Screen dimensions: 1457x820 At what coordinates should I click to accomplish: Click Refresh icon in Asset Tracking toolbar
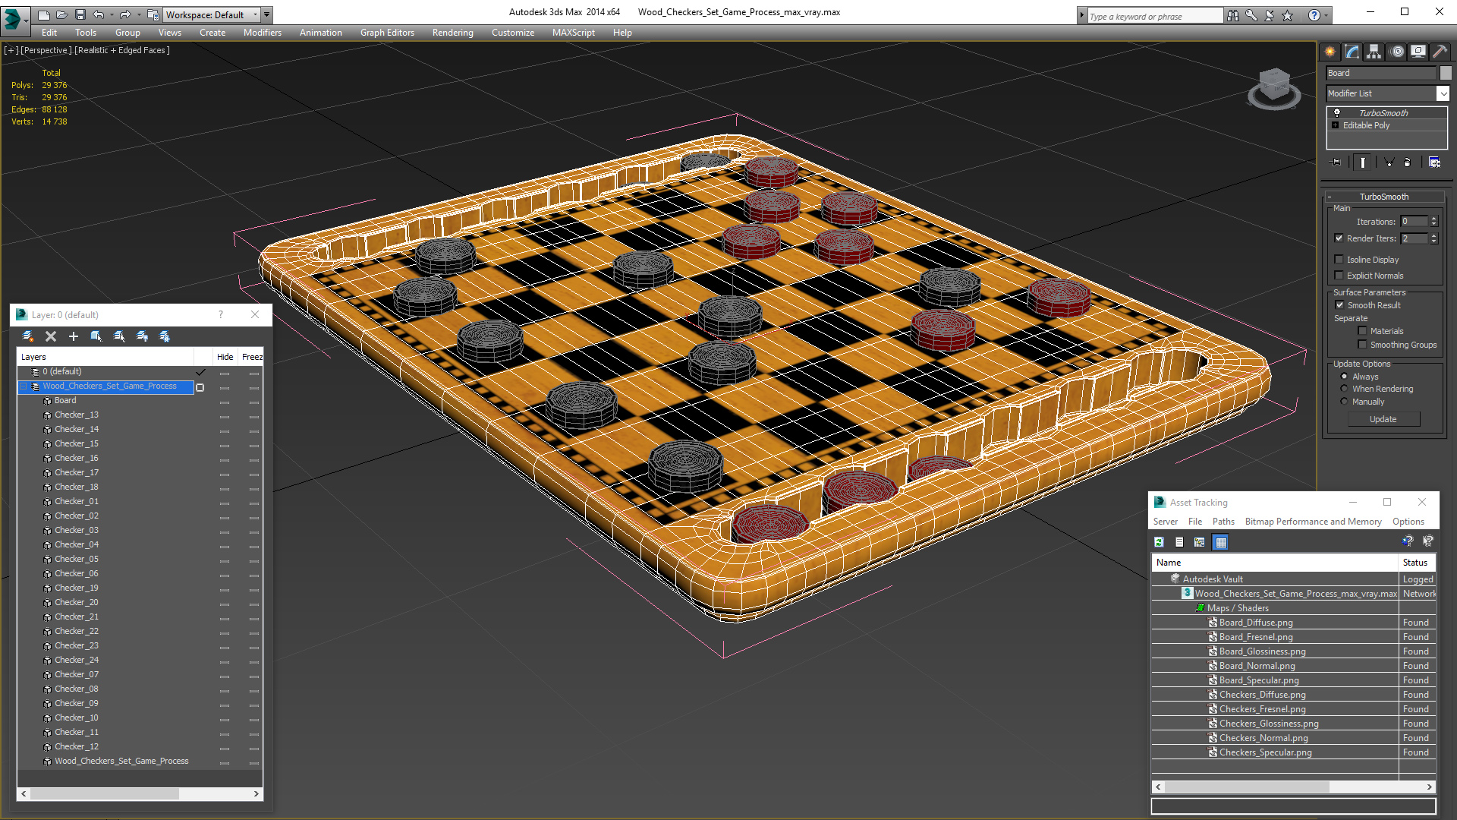pyautogui.click(x=1159, y=542)
